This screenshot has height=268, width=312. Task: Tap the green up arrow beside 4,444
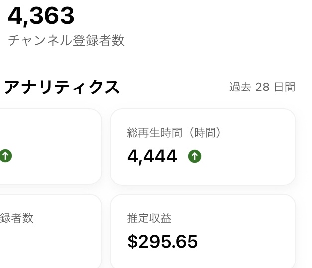195,156
